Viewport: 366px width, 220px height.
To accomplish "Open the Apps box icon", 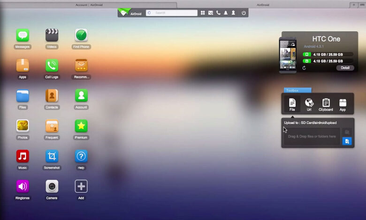I will [23, 66].
